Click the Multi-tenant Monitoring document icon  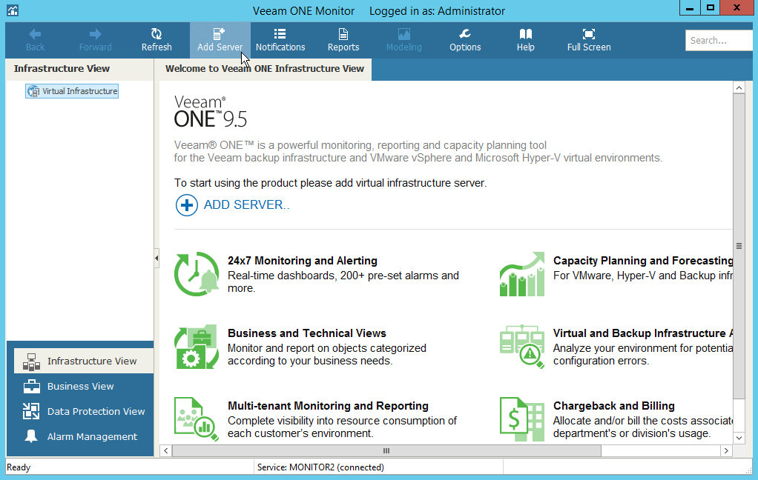pyautogui.click(x=197, y=419)
